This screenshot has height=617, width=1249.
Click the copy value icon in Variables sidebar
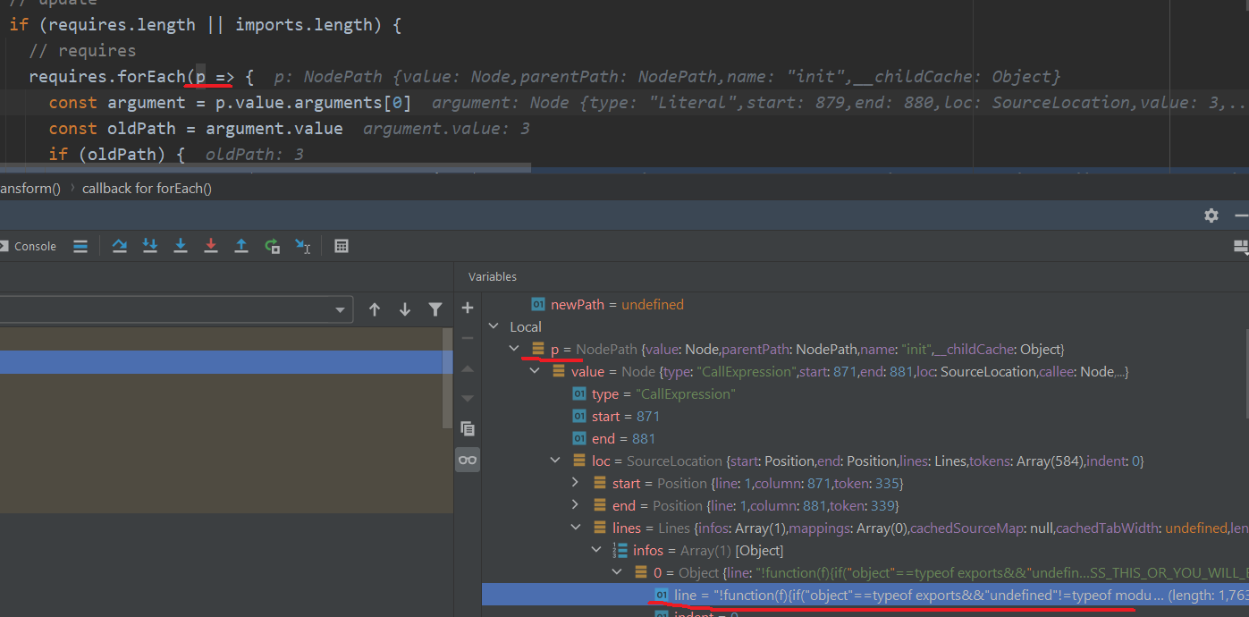(x=467, y=428)
